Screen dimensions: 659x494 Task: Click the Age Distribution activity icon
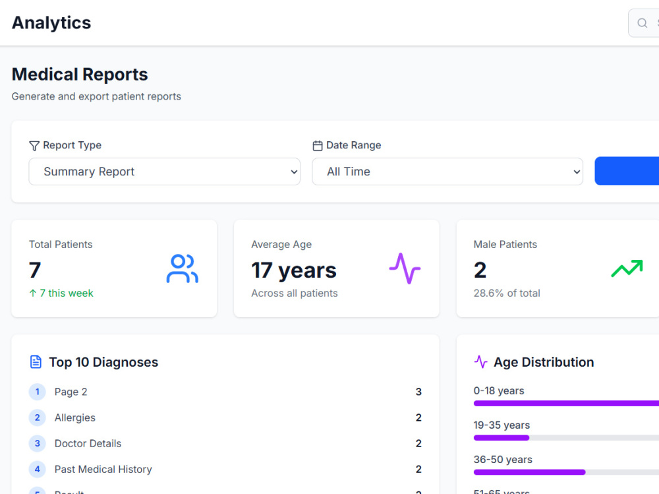click(x=480, y=362)
